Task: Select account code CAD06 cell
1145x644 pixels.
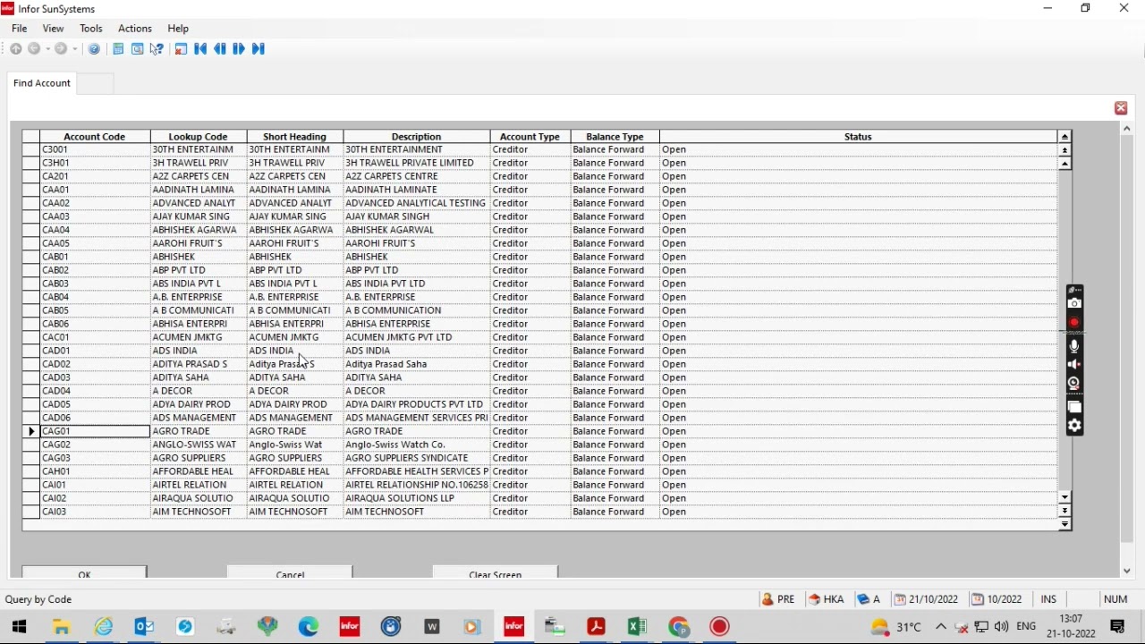Action: (x=95, y=419)
